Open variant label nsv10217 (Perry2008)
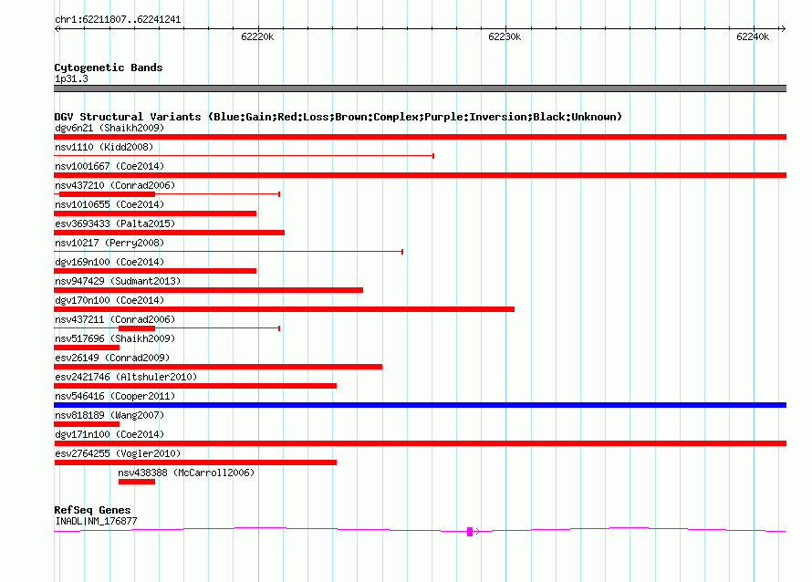 coord(109,243)
